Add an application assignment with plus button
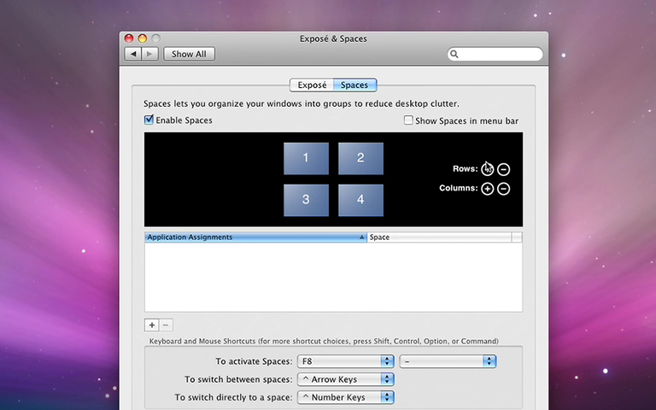Image resolution: width=656 pixels, height=410 pixels. (152, 325)
